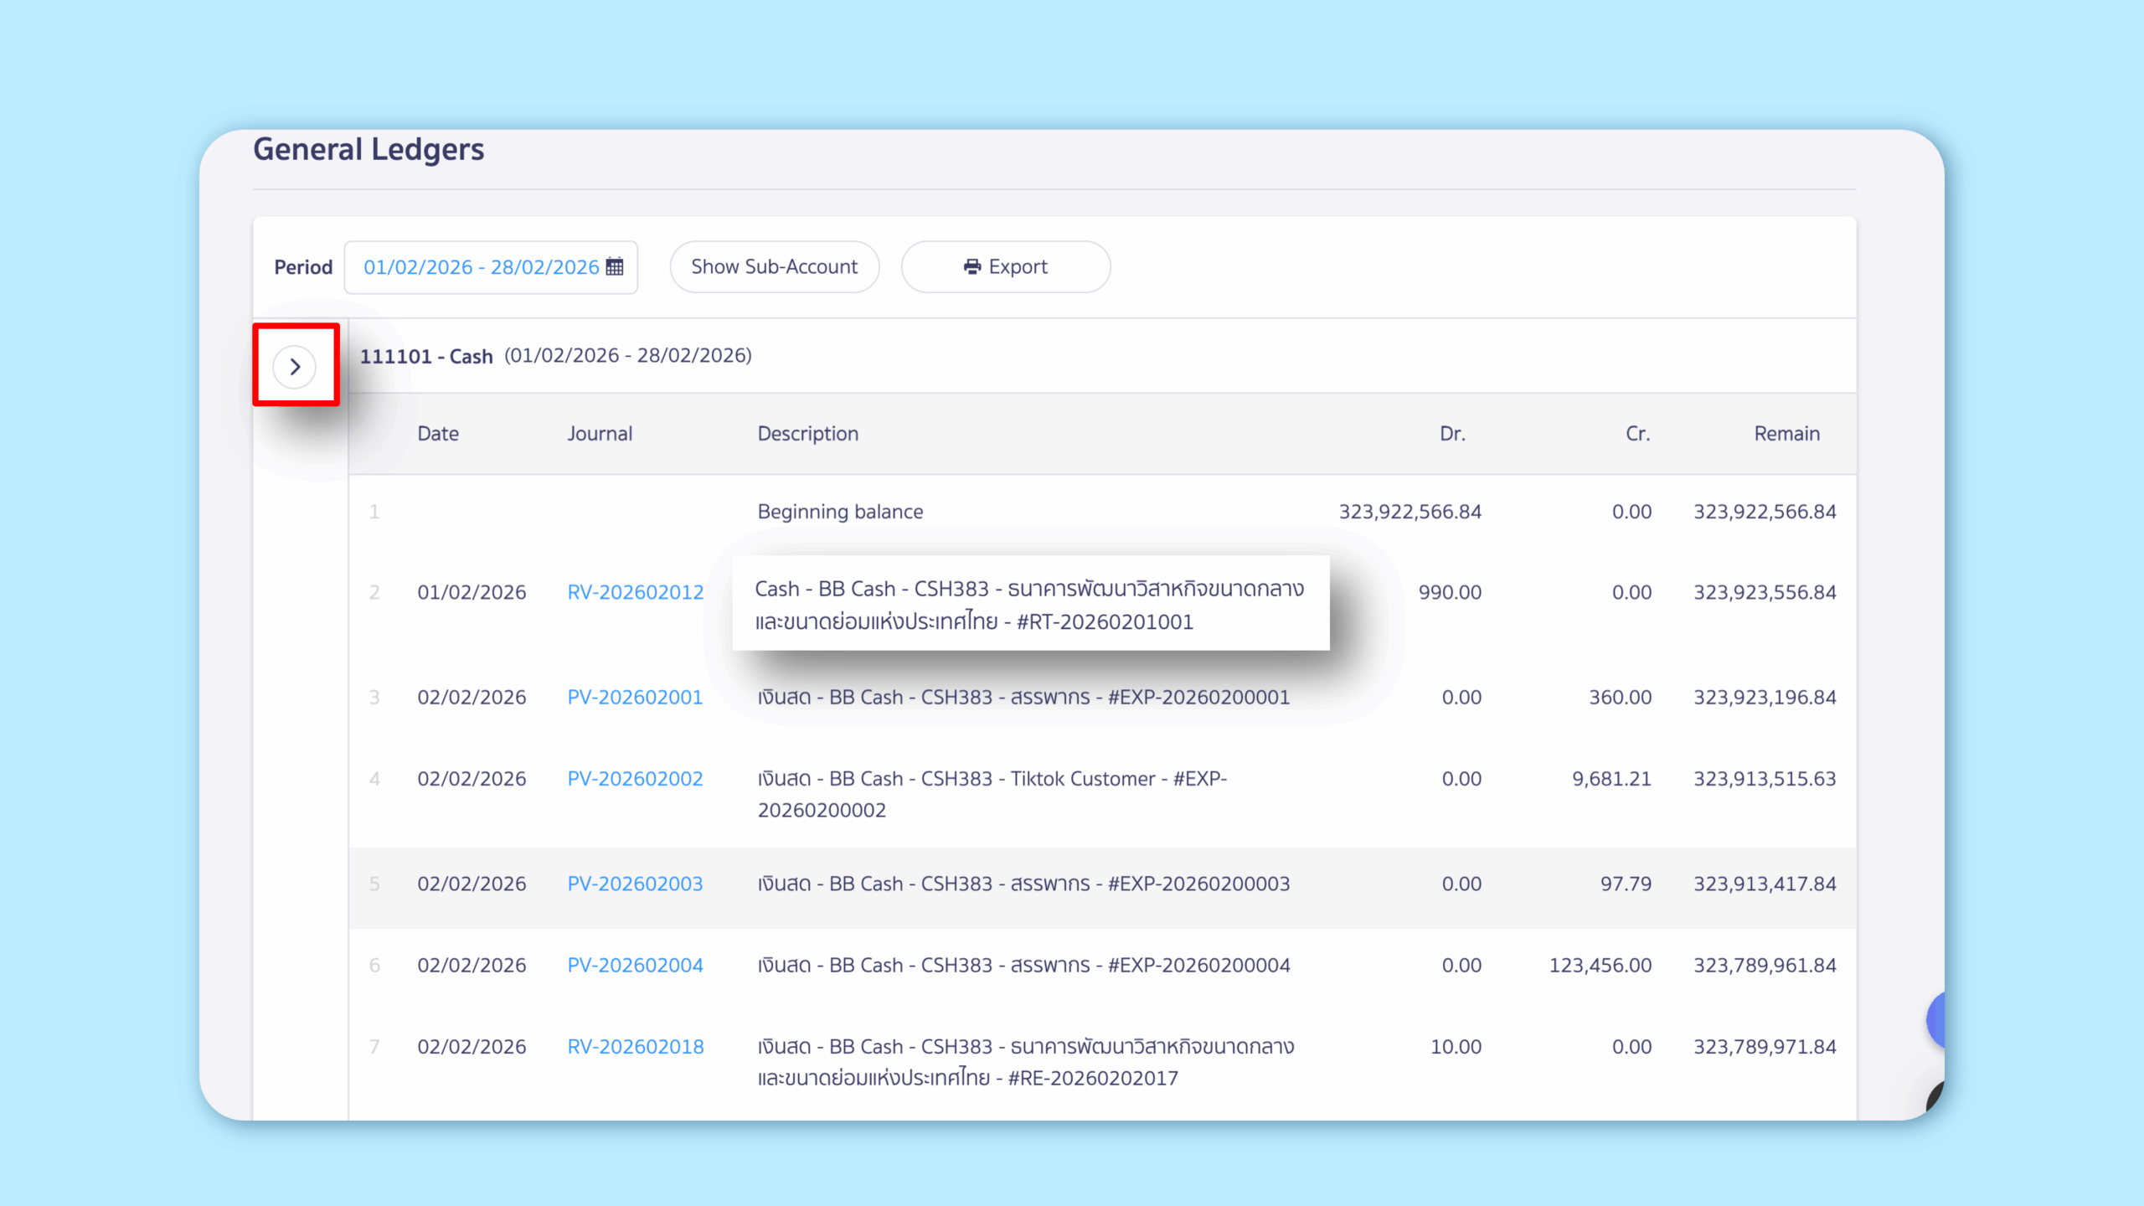Click the printer icon on Export
The height and width of the screenshot is (1206, 2144).
coord(971,266)
